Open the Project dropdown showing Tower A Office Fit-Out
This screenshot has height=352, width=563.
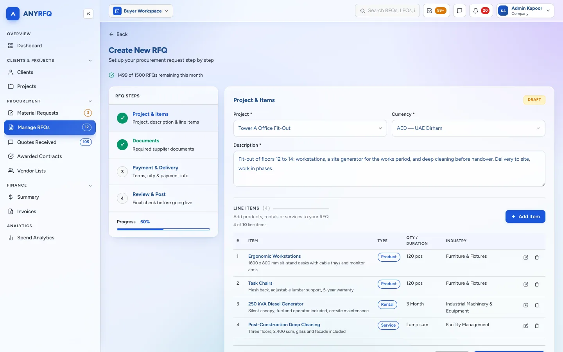click(x=310, y=128)
